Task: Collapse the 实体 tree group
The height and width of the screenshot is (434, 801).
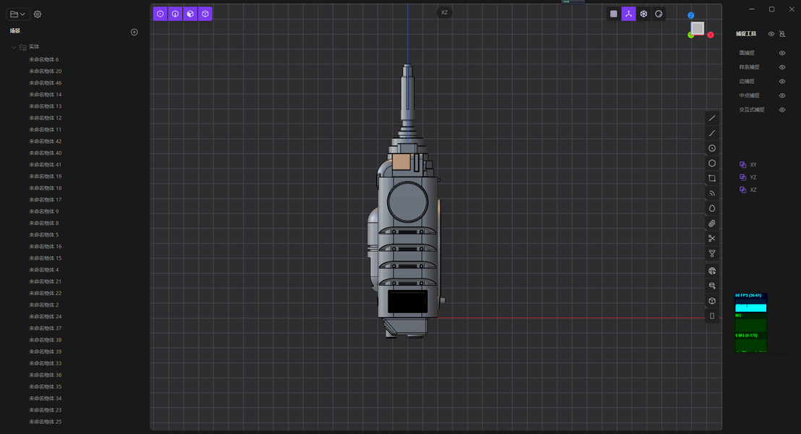Action: (x=13, y=47)
